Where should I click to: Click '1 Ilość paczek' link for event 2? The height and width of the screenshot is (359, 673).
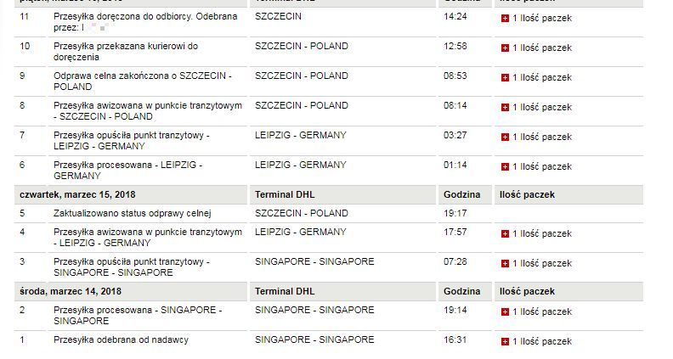[x=542, y=311]
